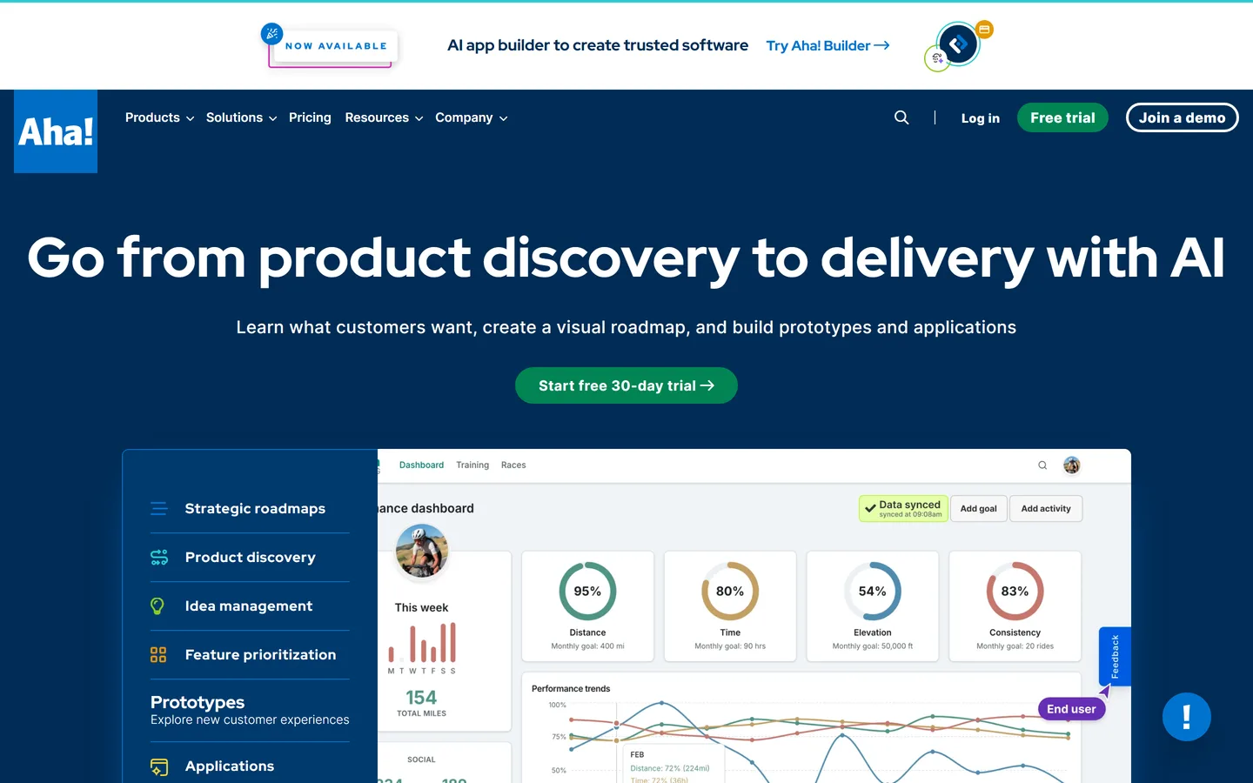Click the yellow badge on Builder graphic
The width and height of the screenshot is (1253, 783).
tap(984, 30)
